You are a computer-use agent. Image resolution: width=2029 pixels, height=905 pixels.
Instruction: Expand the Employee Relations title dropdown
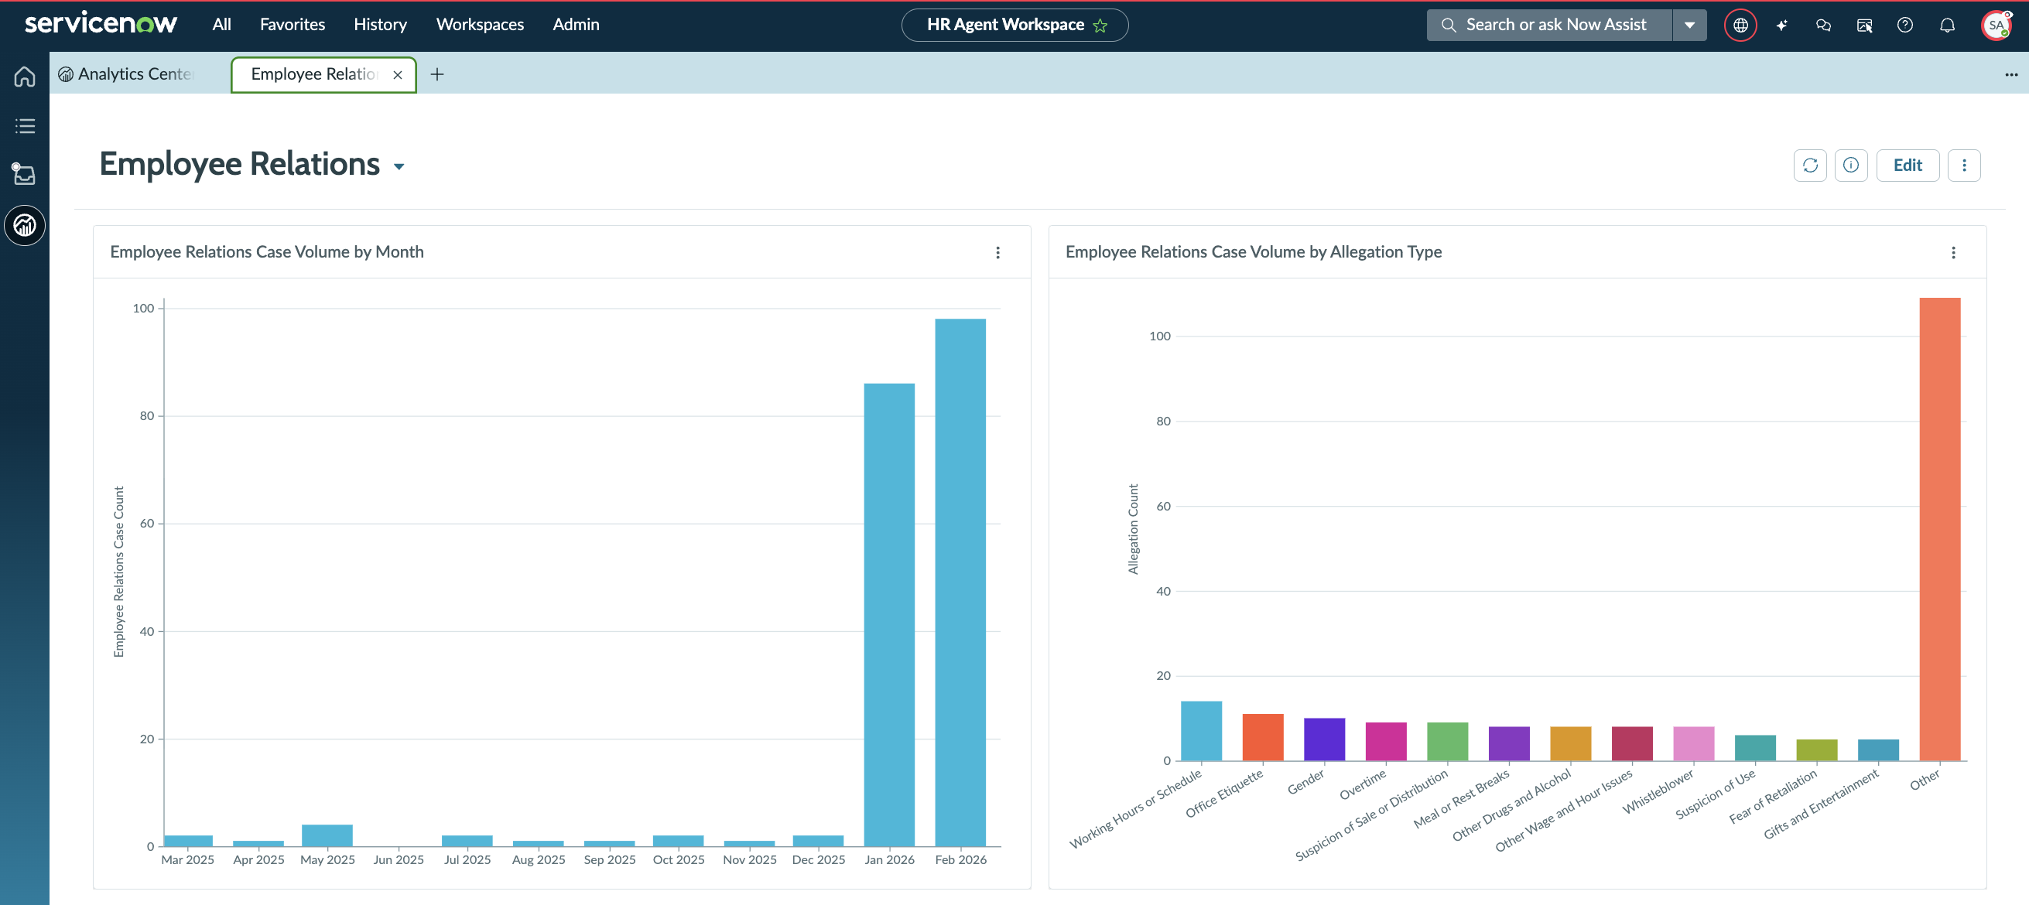(x=399, y=166)
